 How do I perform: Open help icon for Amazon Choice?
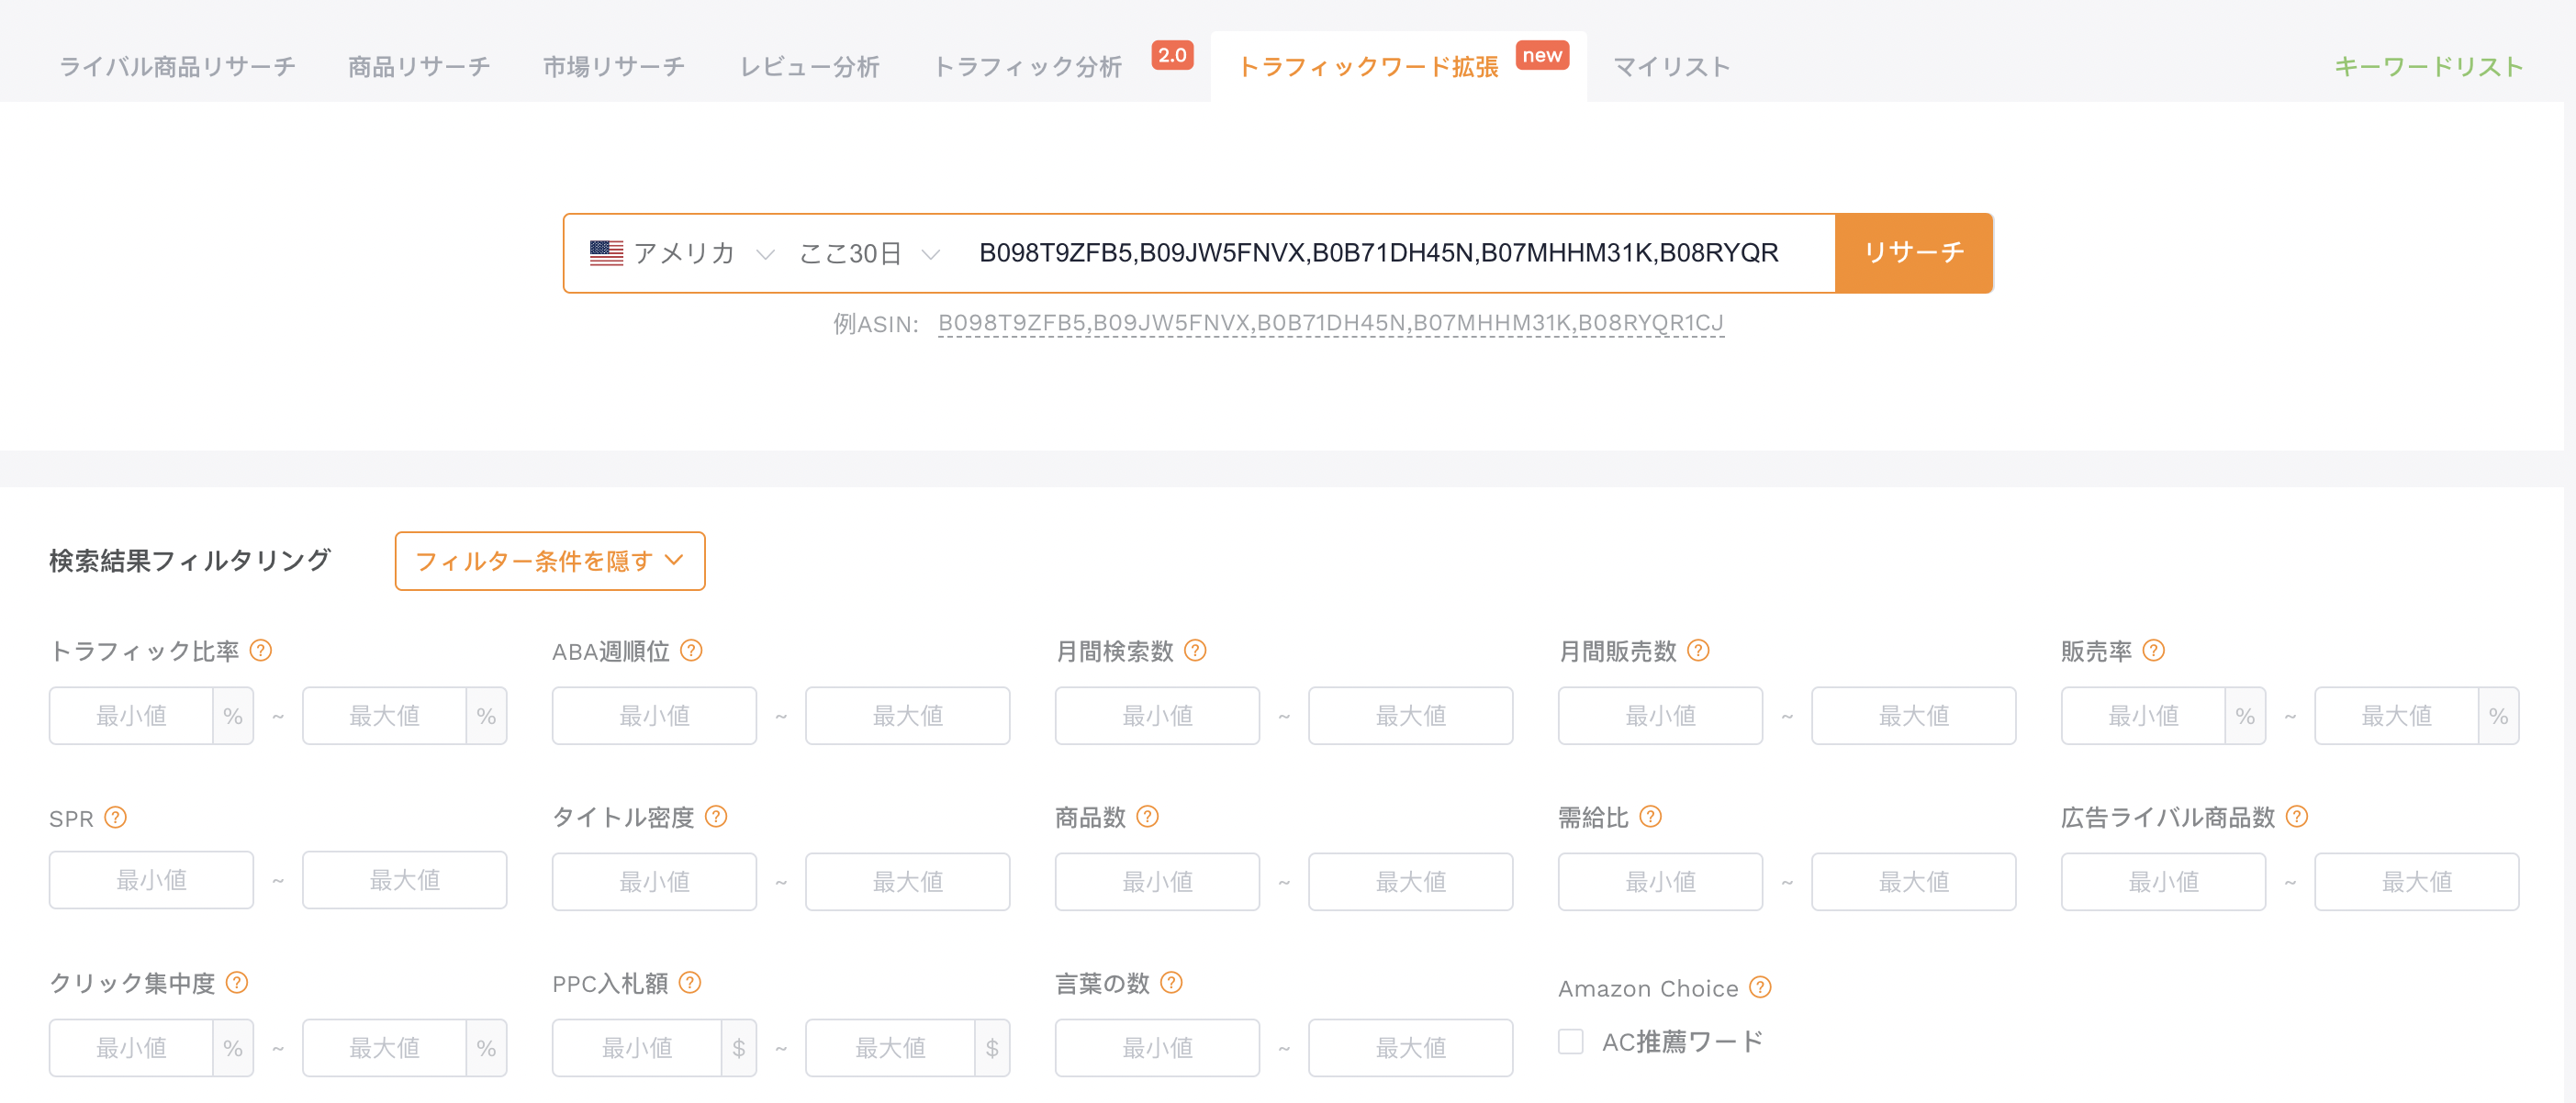pyautogui.click(x=1761, y=987)
